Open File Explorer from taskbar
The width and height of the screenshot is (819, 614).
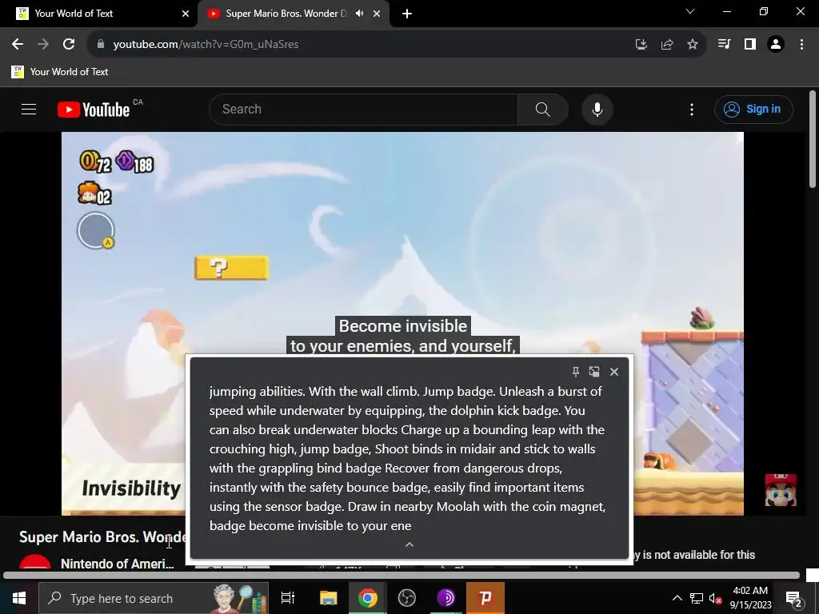(x=328, y=598)
